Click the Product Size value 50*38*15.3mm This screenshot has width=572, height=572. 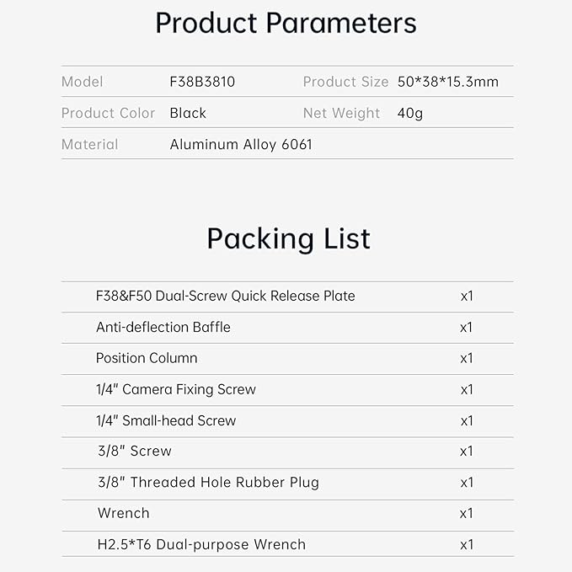(x=448, y=82)
